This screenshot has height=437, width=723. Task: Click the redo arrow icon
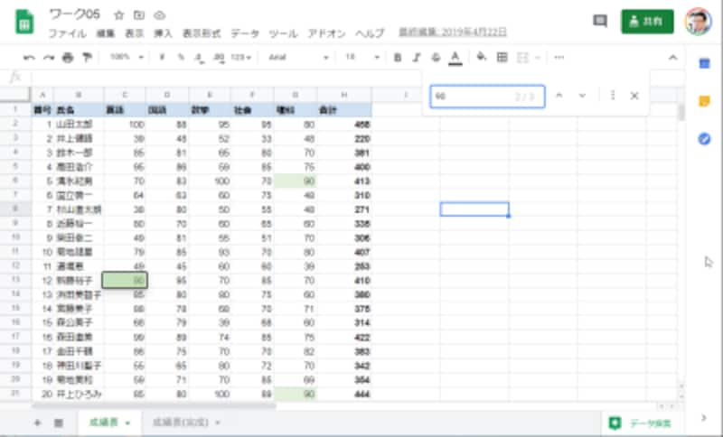tap(49, 58)
